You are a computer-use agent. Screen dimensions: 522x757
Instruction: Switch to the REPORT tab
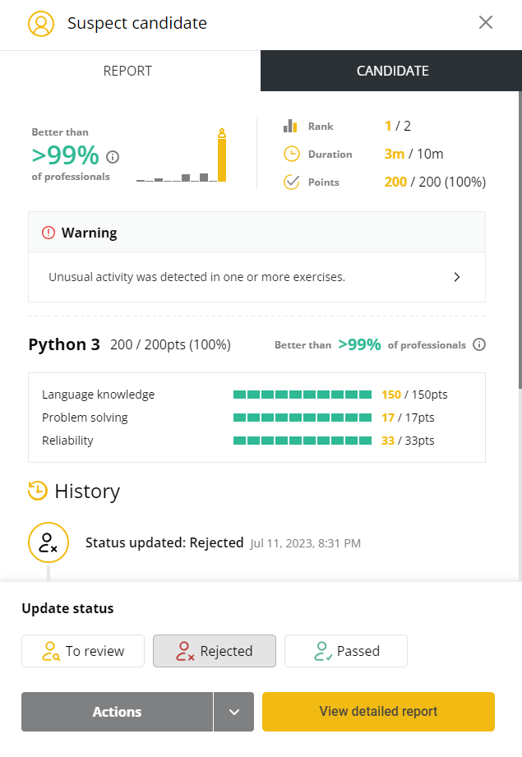click(x=127, y=71)
